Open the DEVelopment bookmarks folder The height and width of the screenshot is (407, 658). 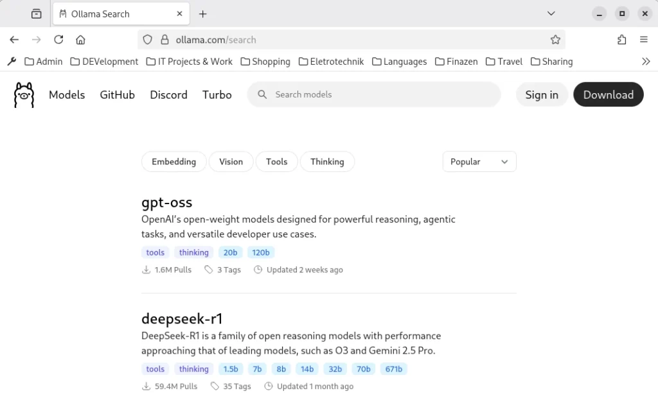104,61
